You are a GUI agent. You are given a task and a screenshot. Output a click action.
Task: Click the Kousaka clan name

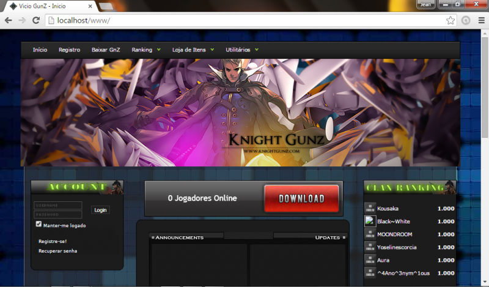388,208
